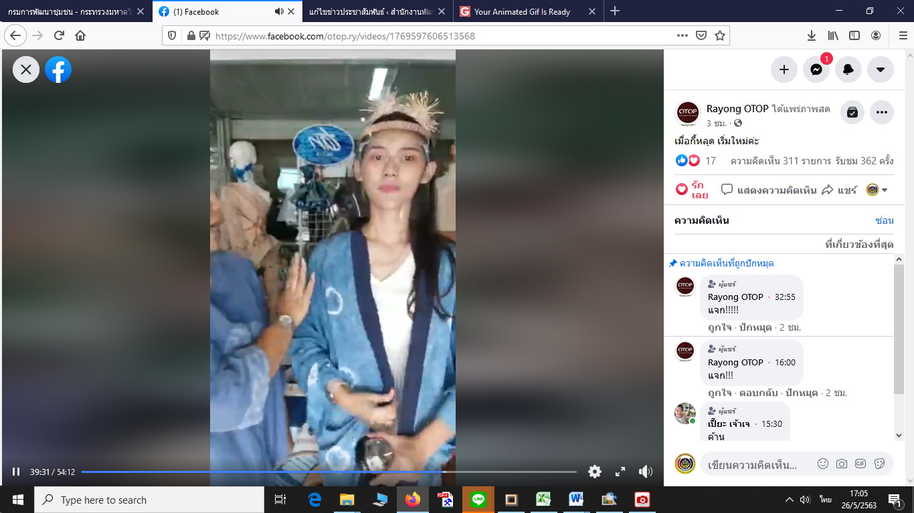Open Messenger from the top bar
Screen dimensions: 914x513
click(816, 69)
